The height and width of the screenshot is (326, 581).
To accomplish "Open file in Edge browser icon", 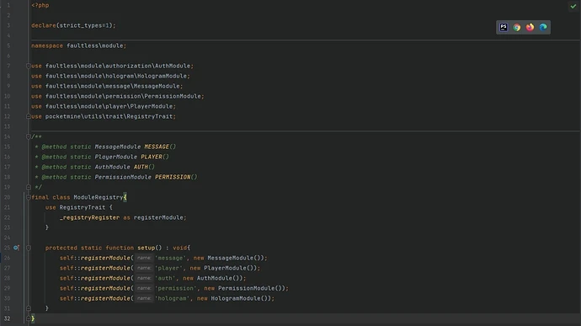I will (543, 27).
